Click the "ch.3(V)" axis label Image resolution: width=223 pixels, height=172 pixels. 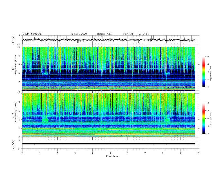coord(14,144)
